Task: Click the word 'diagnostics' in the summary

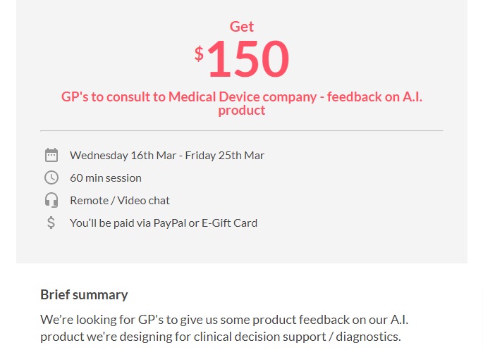Action: pos(367,337)
